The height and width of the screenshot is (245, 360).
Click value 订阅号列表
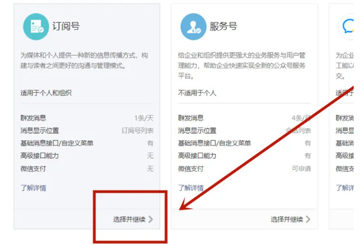click(137, 131)
